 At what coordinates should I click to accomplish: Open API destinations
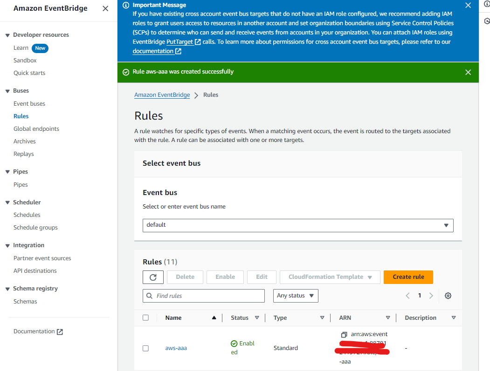coord(35,270)
